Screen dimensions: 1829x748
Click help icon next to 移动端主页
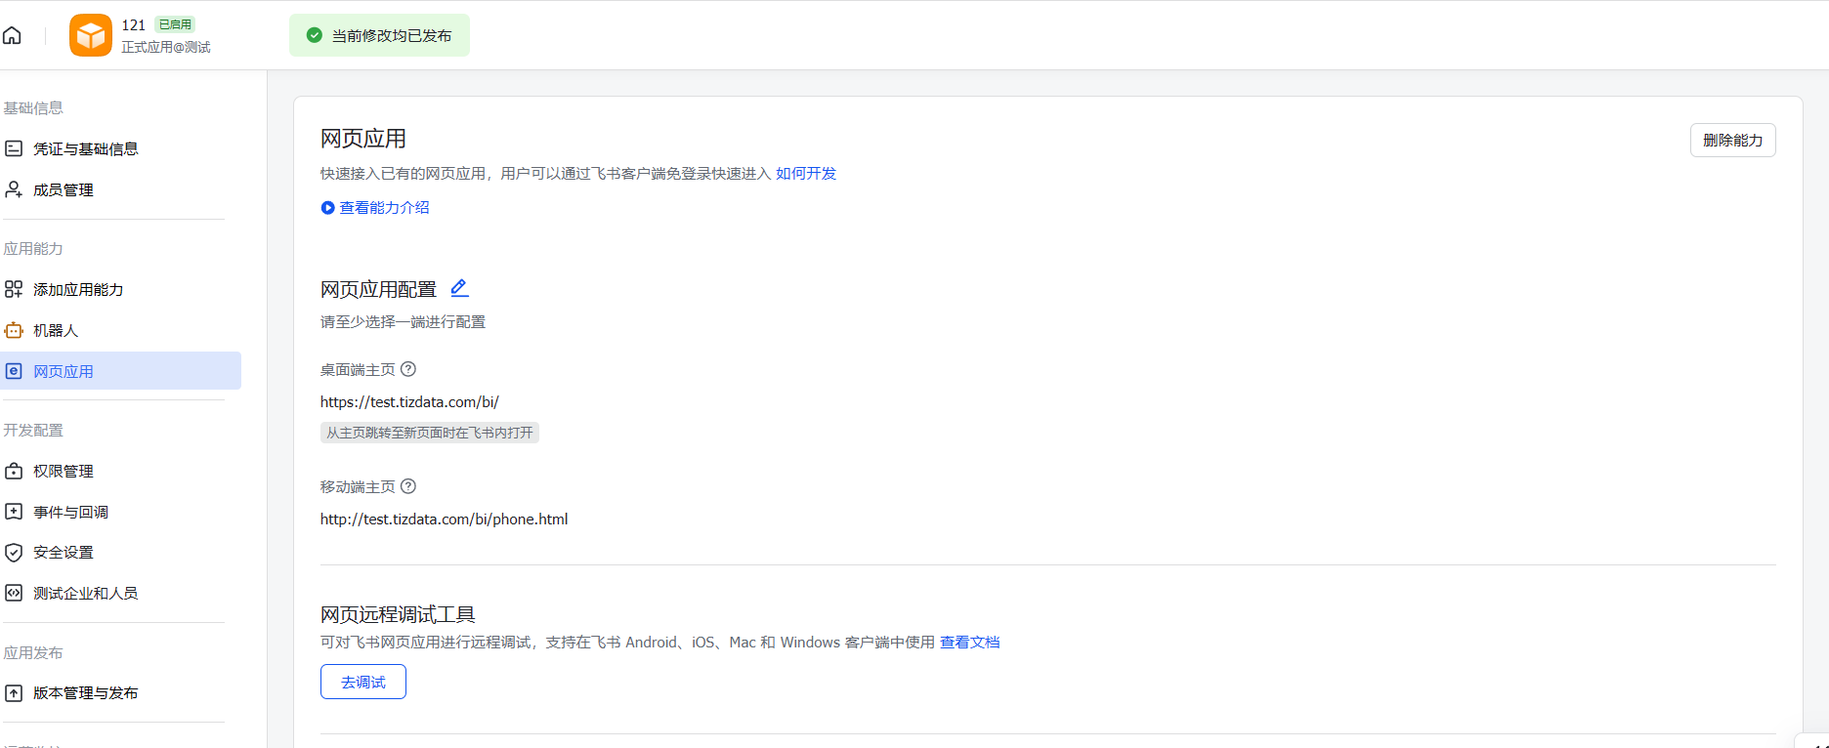point(408,486)
